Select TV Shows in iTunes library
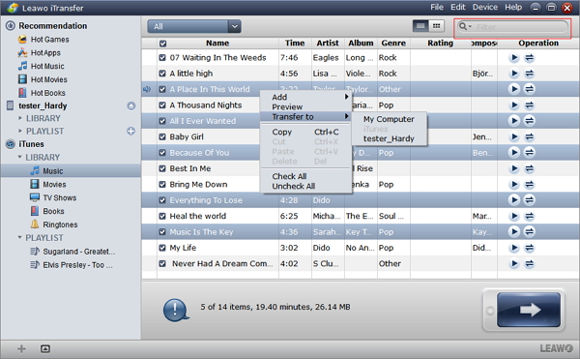The width and height of the screenshot is (580, 359). (53, 197)
